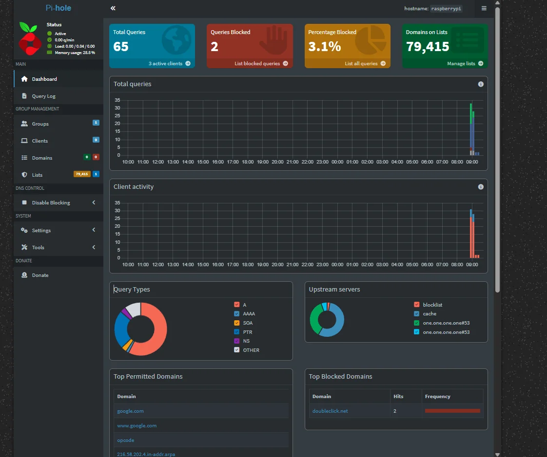The width and height of the screenshot is (547, 457).
Task: Click the Donate icon in sidebar
Action: pos(24,275)
